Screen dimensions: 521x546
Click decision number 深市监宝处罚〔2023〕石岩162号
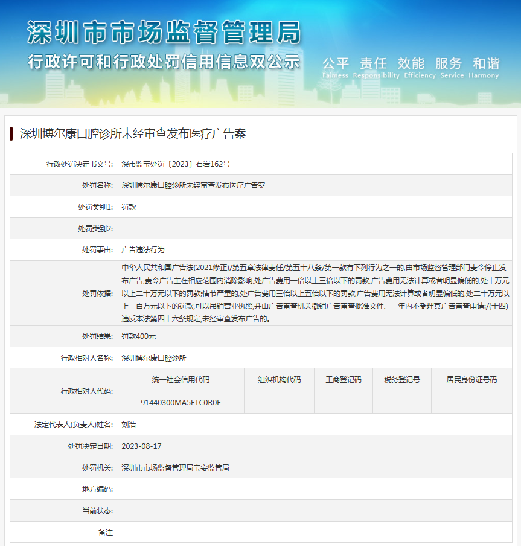[x=175, y=164]
